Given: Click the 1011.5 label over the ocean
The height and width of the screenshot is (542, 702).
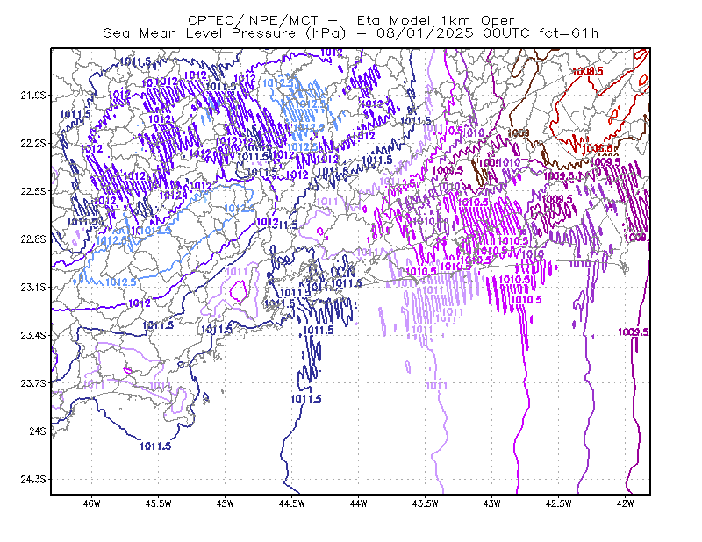Looking at the screenshot, I should click(x=305, y=398).
